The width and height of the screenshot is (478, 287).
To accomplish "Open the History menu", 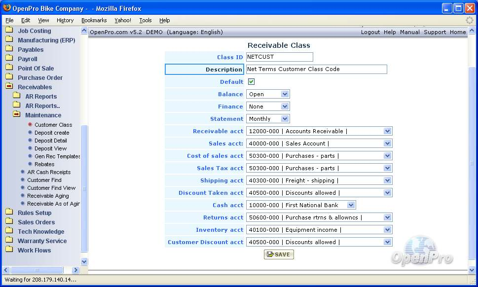I will coord(65,20).
